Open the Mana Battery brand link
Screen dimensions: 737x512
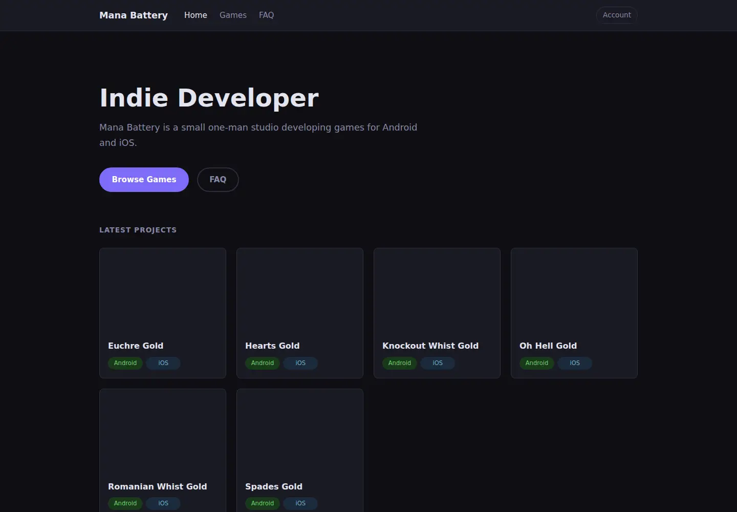(x=134, y=15)
